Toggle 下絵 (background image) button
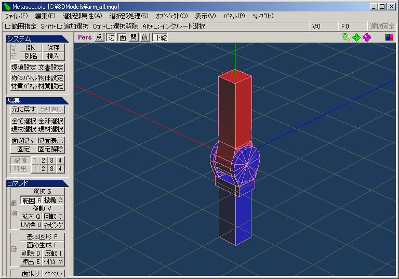The height and width of the screenshot is (279, 399). click(161, 37)
